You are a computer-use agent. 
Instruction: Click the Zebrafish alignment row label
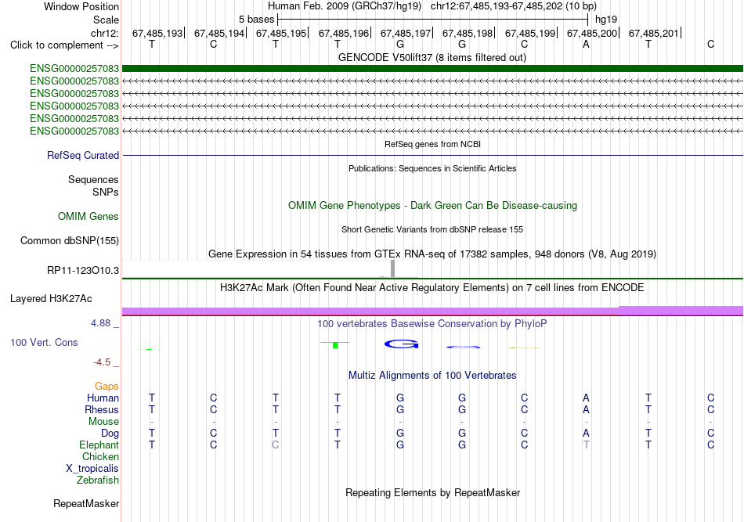click(98, 481)
